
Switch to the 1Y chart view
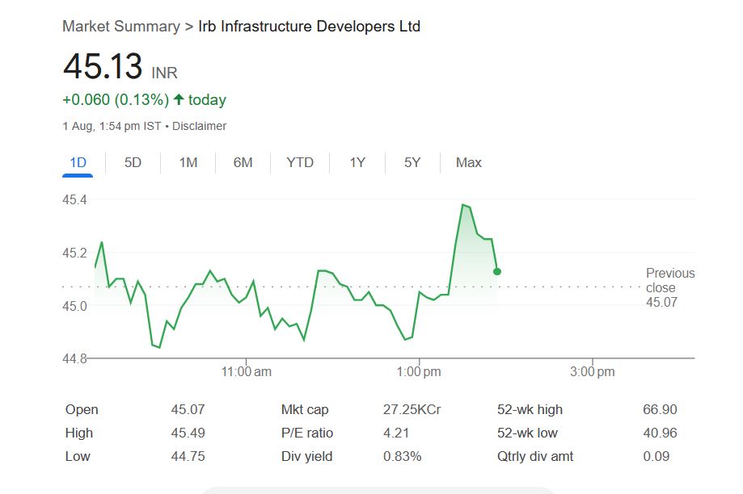point(357,162)
